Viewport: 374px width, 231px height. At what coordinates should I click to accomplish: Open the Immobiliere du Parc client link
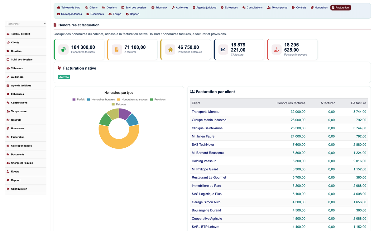[x=206, y=186]
